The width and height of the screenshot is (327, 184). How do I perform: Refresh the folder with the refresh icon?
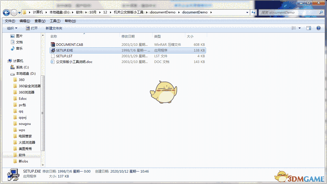coord(253,12)
